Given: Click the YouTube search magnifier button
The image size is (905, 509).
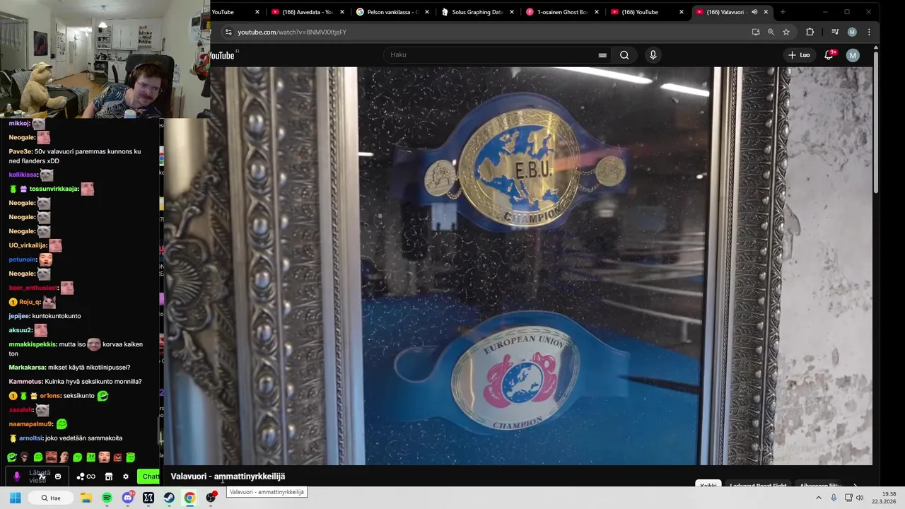Looking at the screenshot, I should click(624, 55).
